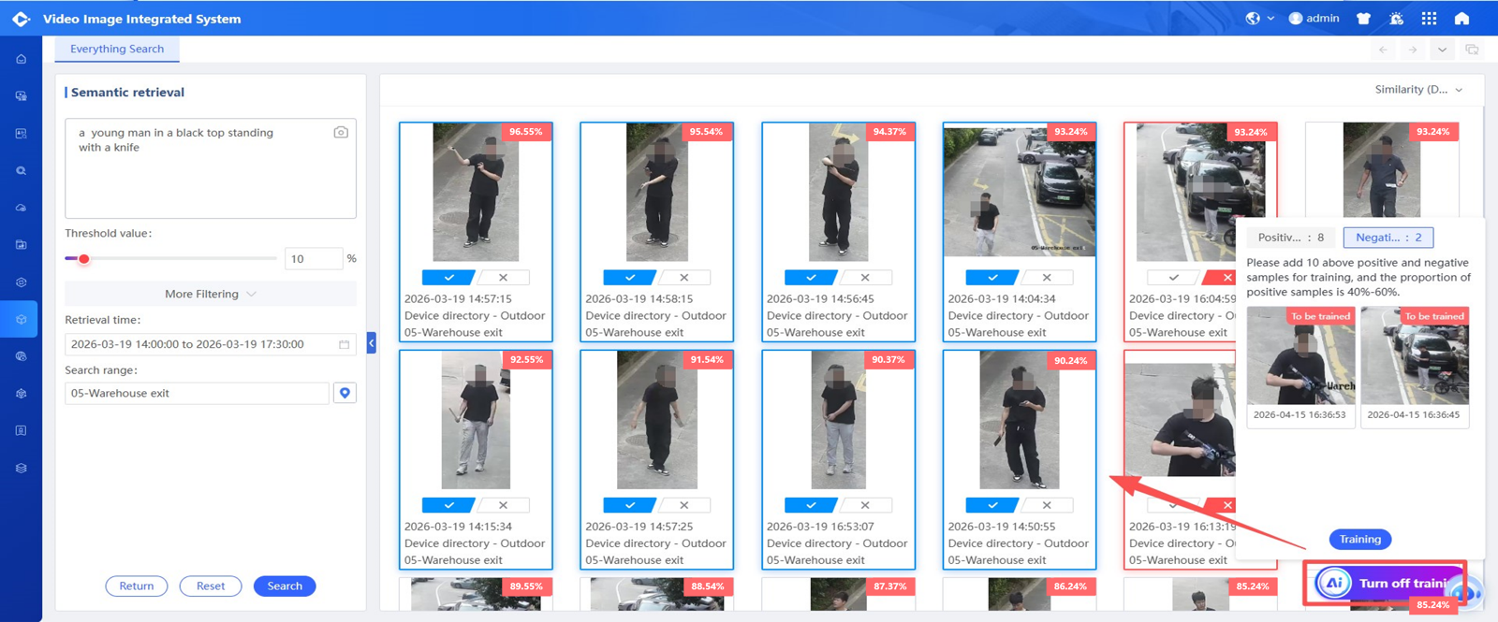Switch to the Everything Search tab

pos(117,49)
